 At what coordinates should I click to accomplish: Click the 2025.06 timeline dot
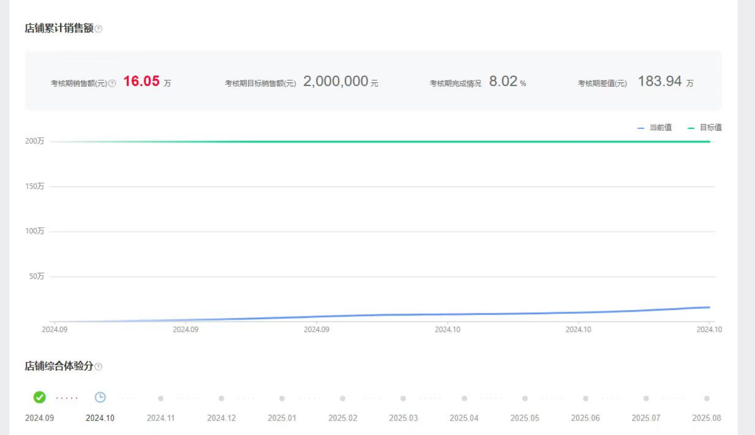pos(585,398)
